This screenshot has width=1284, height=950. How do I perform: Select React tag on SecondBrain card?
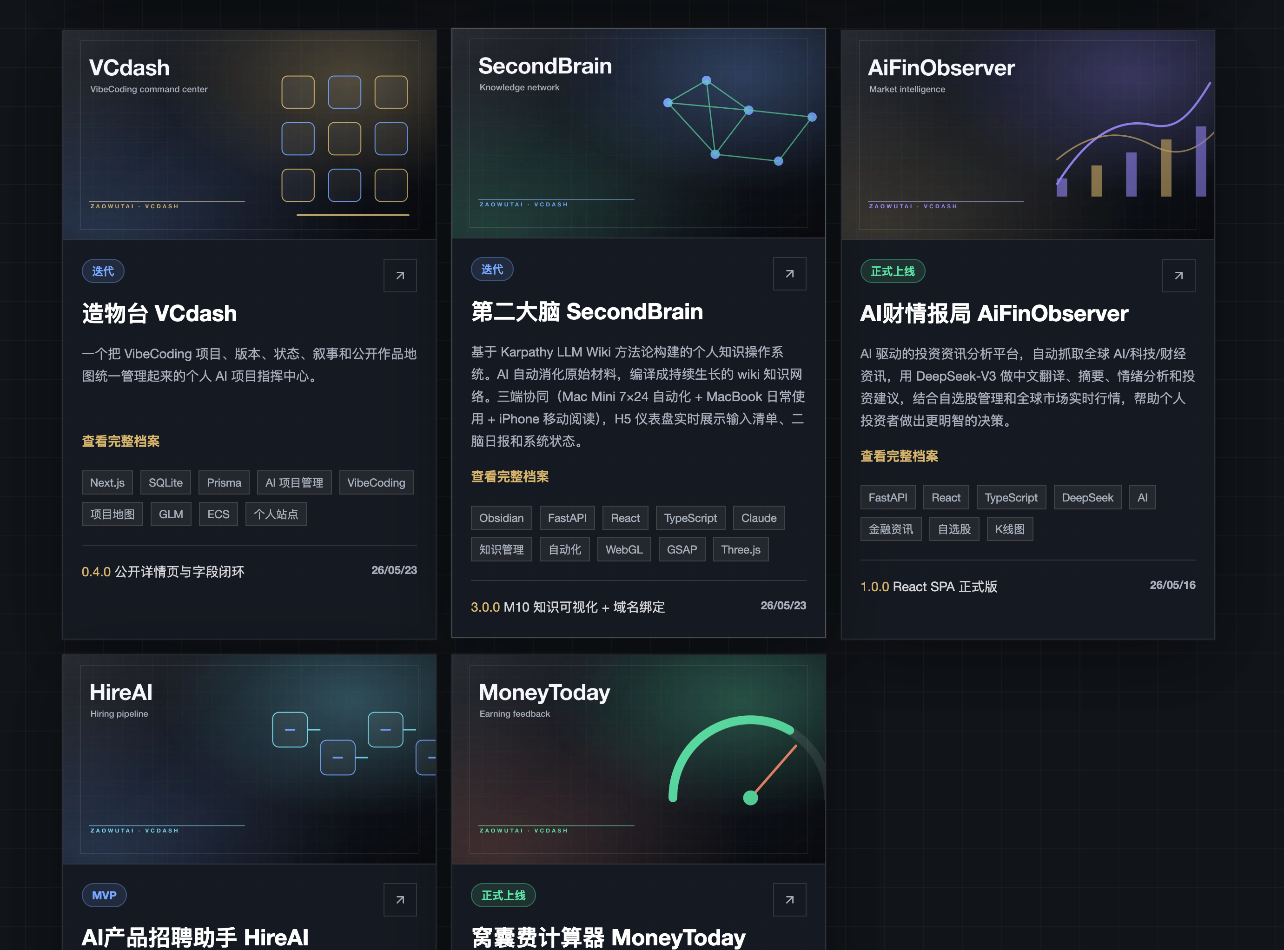625,518
